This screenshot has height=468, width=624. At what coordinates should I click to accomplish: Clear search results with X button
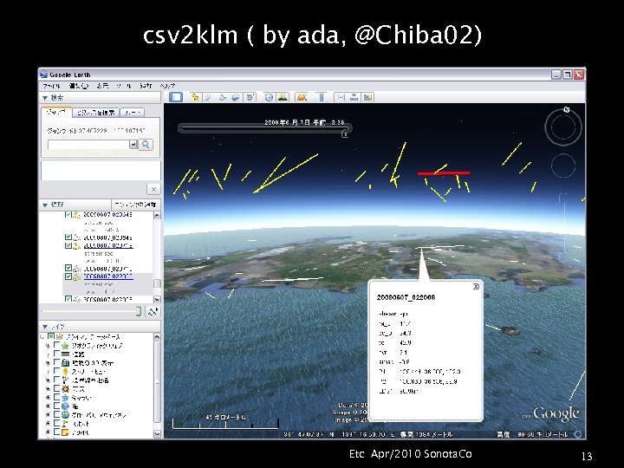coord(153,189)
